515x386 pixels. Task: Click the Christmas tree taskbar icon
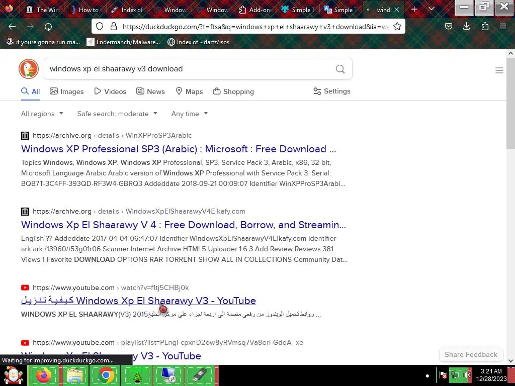tap(137, 375)
